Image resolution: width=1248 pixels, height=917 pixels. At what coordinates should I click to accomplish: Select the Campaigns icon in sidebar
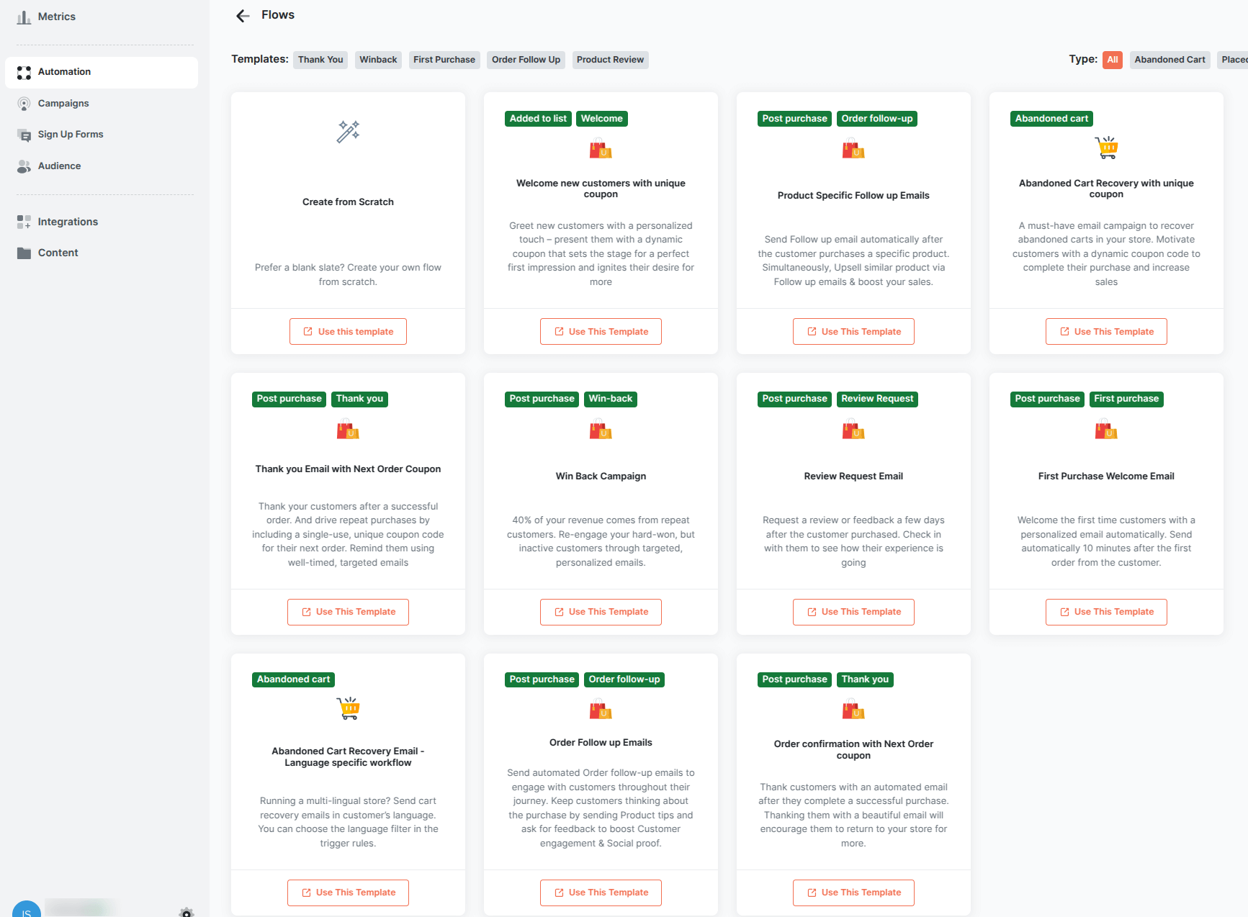(24, 103)
